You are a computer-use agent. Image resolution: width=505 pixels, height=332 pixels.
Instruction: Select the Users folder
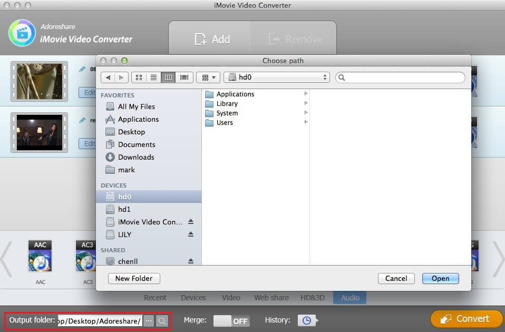256,122
